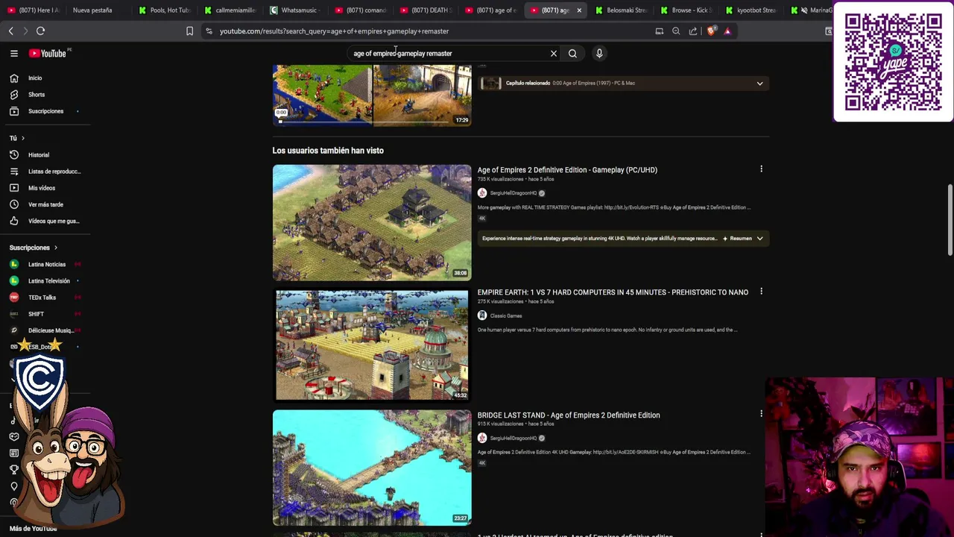Clear the search box with the X

coord(553,54)
